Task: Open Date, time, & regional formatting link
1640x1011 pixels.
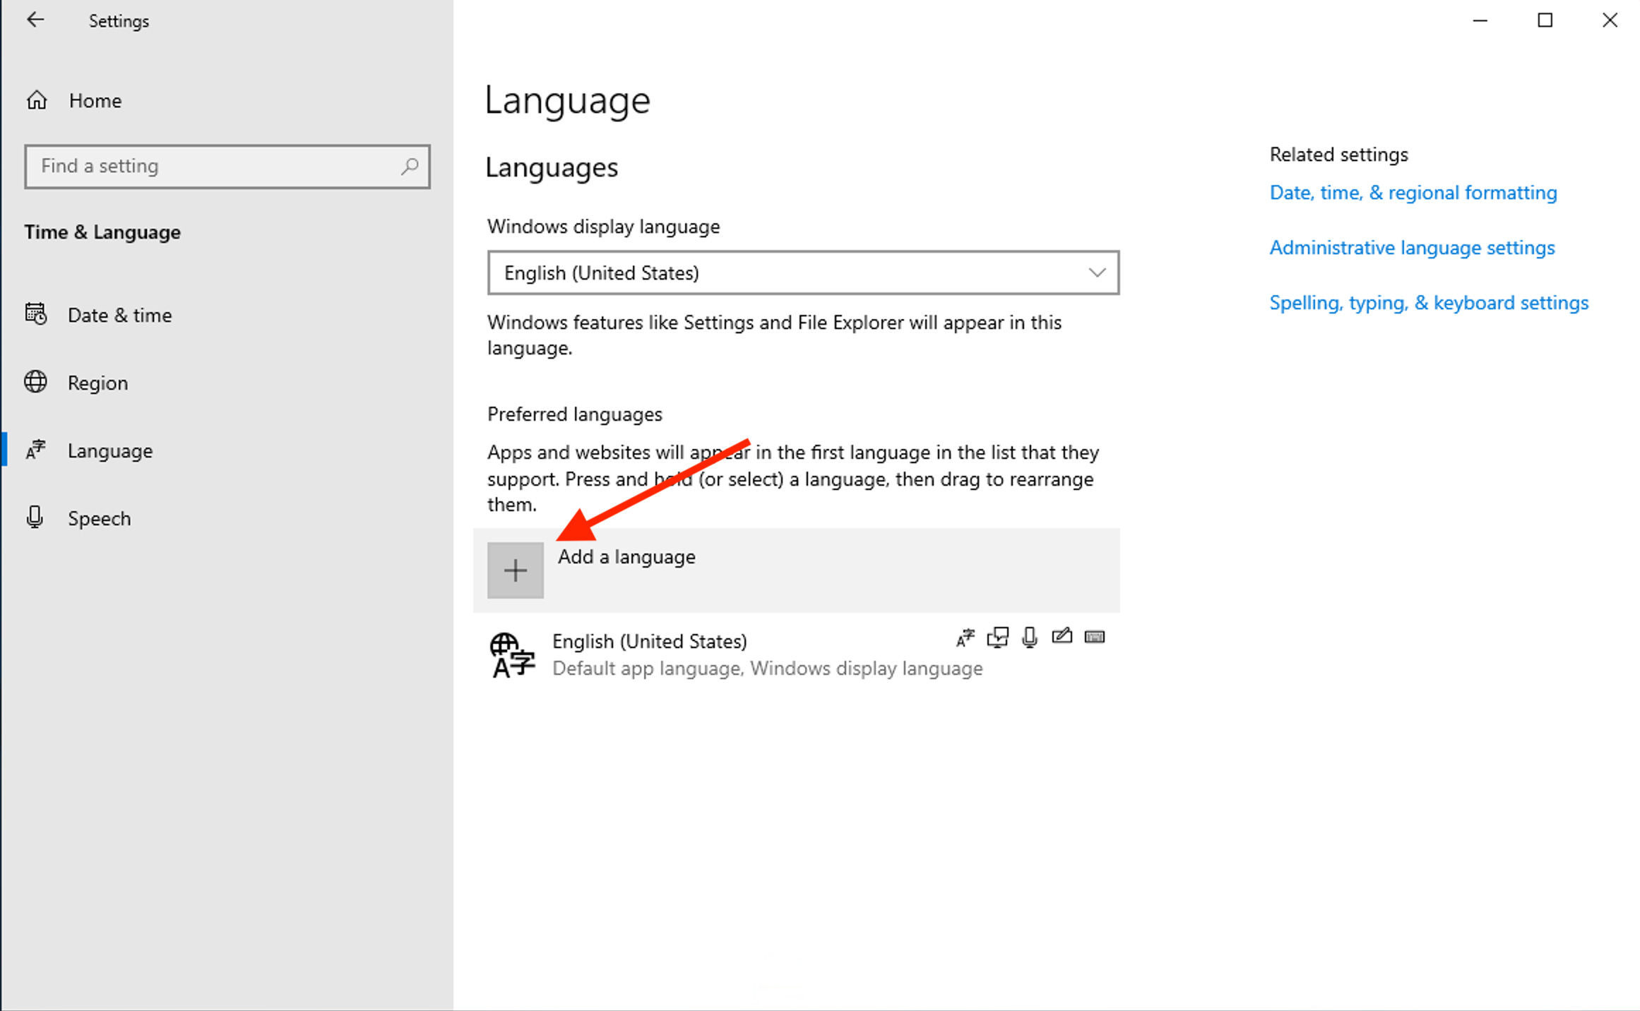Action: [1414, 192]
